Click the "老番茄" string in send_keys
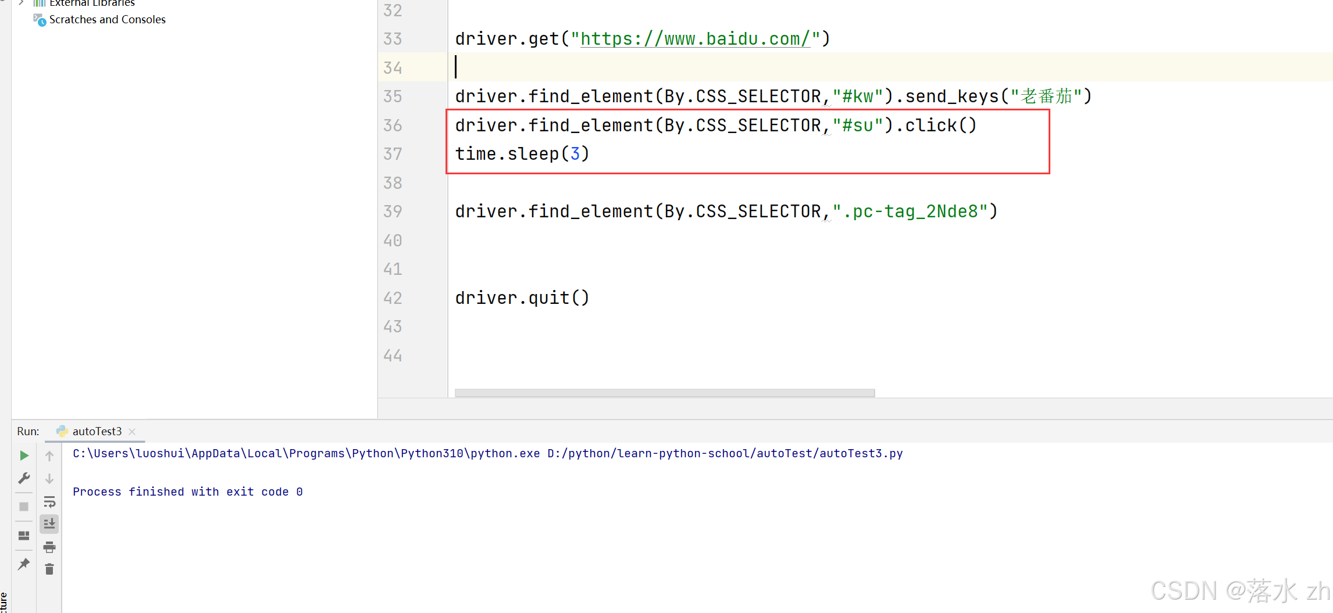 [x=1046, y=96]
